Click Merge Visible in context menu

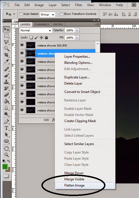[x=74, y=179]
